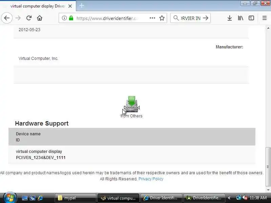
Task: Open the Firefox hamburger menu
Action: point(265,18)
